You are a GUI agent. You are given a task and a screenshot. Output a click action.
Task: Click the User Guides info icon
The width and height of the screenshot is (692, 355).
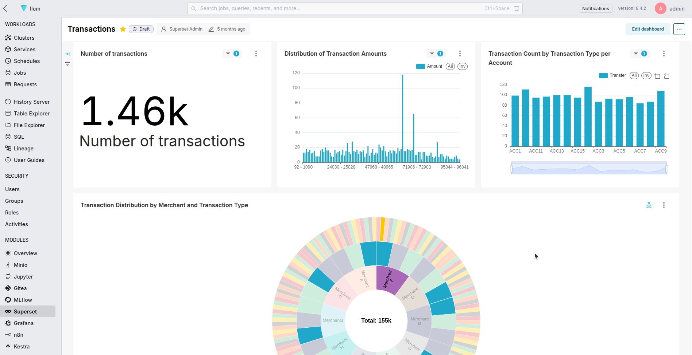(x=8, y=160)
